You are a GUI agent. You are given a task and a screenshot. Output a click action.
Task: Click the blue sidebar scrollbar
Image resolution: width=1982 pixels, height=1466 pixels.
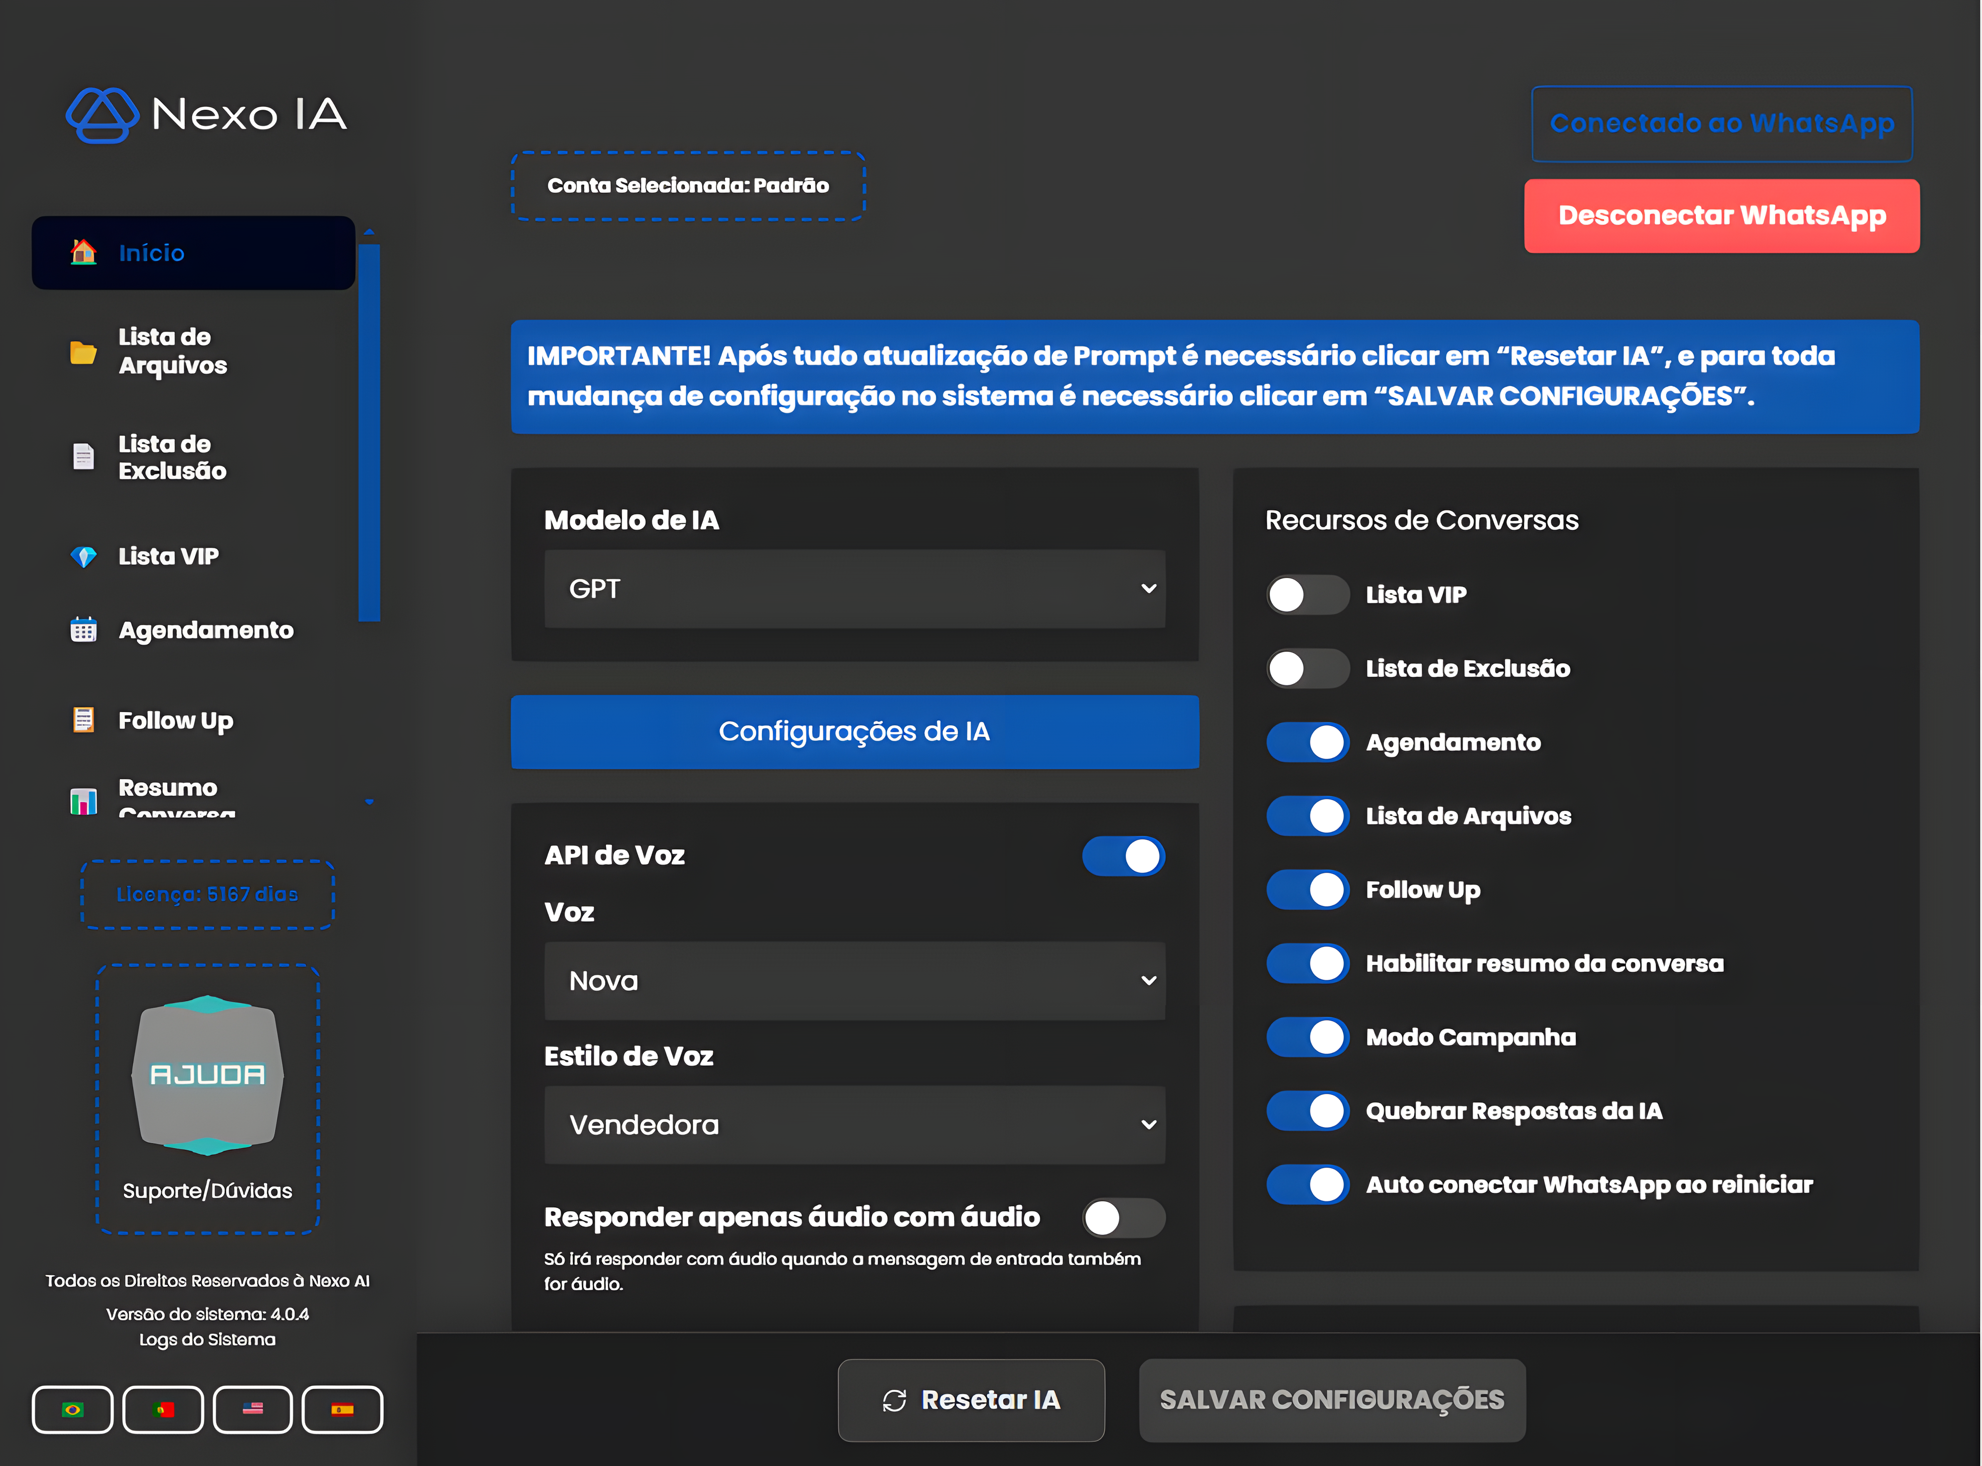point(369,433)
